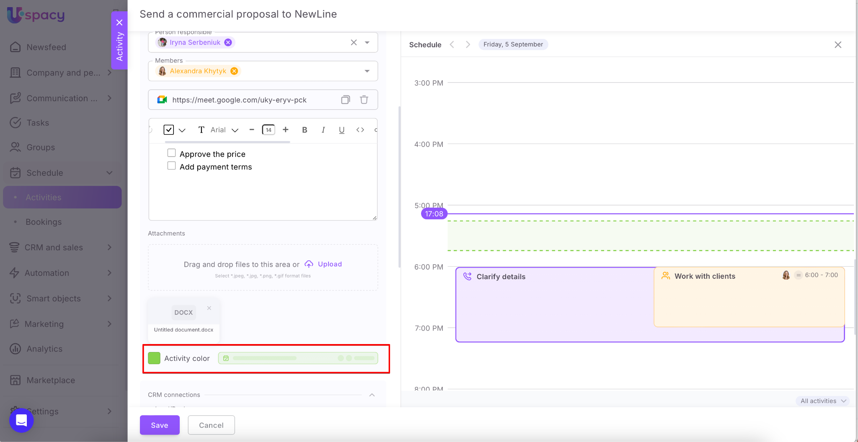Viewport: 858px width, 442px height.
Task: Go to next day in Schedule
Action: (x=468, y=44)
